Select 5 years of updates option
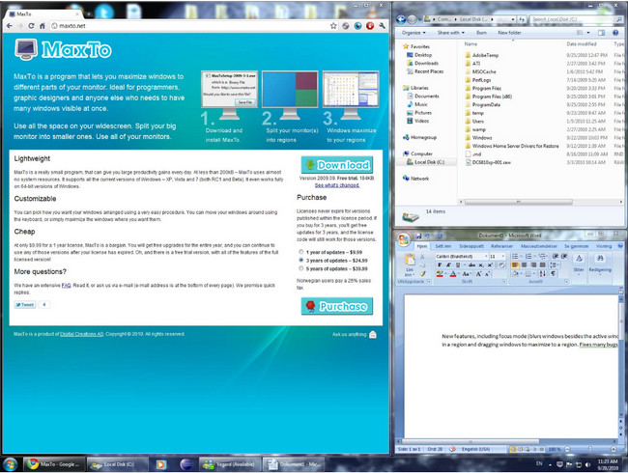This screenshot has height=473, width=628. pos(301,269)
